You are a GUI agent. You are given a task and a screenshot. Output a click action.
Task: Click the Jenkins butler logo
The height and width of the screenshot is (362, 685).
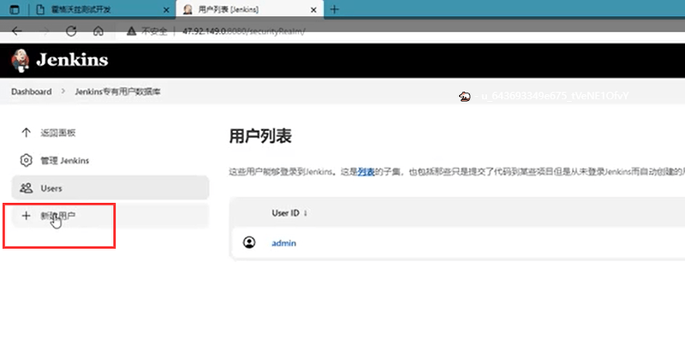pyautogui.click(x=20, y=60)
